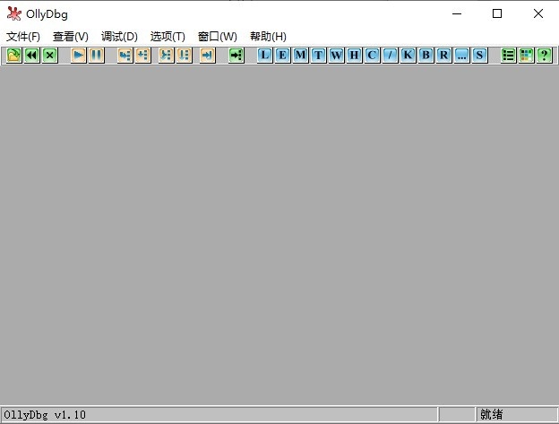Show Executable modules with E button
This screenshot has width=559, height=424.
282,56
